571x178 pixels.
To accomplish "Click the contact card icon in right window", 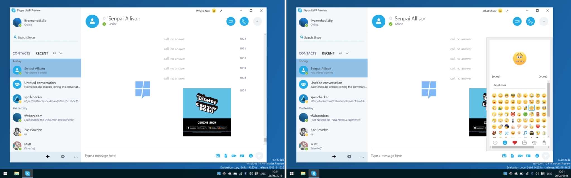I will coord(528,156).
